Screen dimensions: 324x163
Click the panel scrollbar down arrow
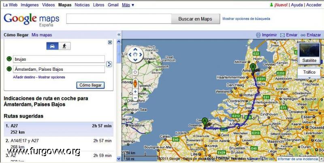tap(119, 159)
